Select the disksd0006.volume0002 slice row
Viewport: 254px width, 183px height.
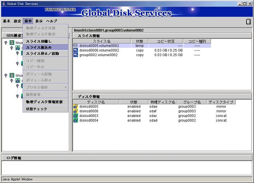pyautogui.click(x=142, y=50)
